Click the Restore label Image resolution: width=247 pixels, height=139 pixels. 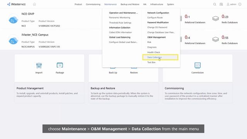click(134, 73)
